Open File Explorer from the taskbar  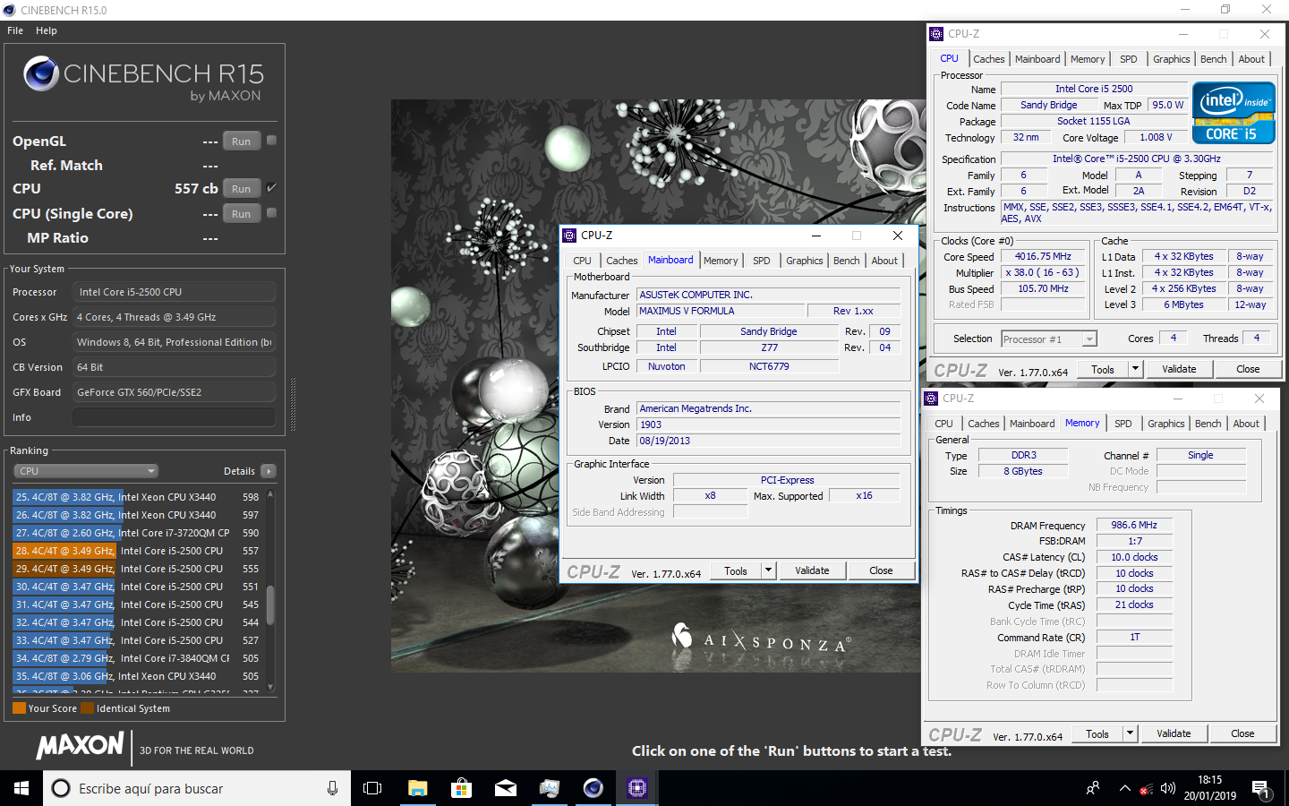(417, 788)
